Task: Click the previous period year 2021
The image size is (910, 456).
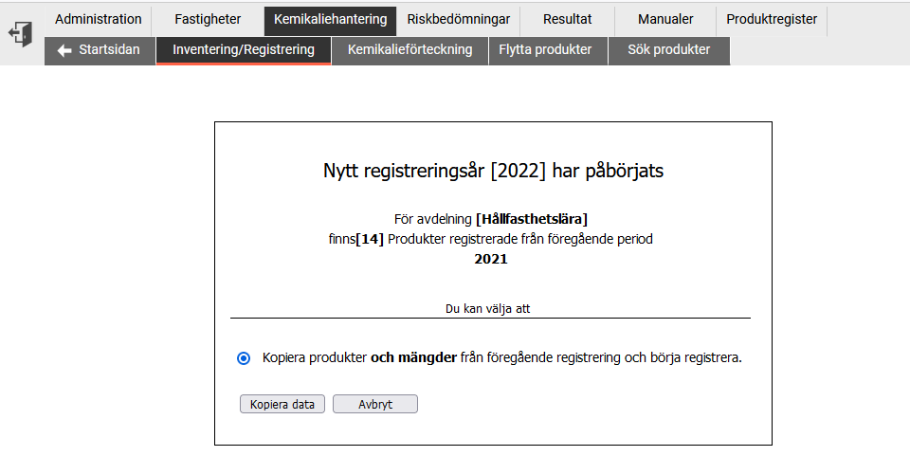Action: [x=491, y=260]
